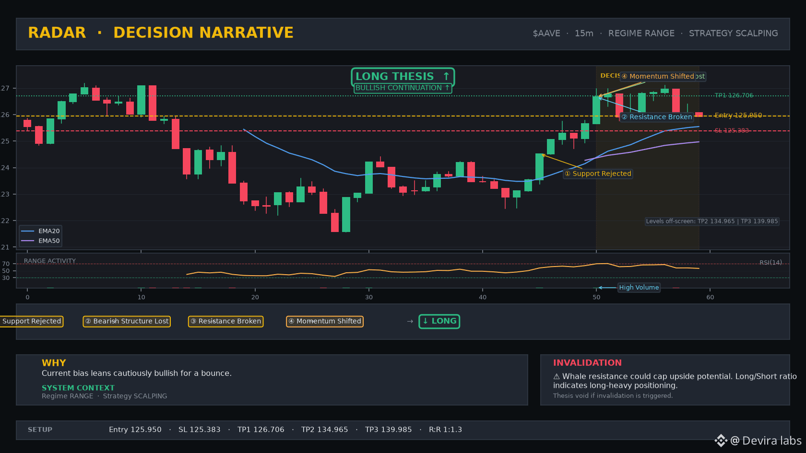The height and width of the screenshot is (453, 806).
Task: Click the 'Current bias leans cautiously bullish' sentence
Action: [x=137, y=373]
